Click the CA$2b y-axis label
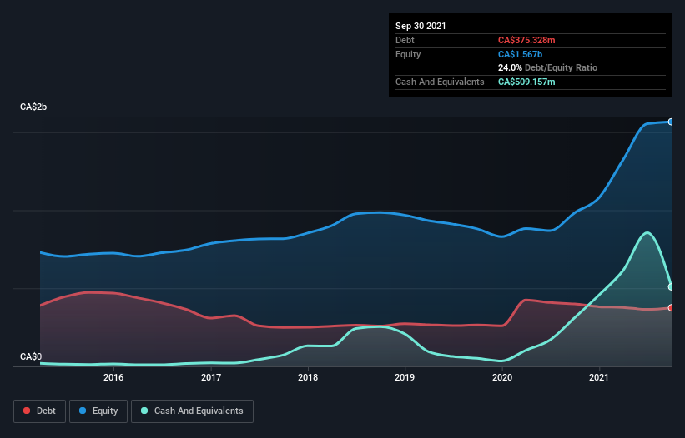Screen dimensions: 685x438 coord(33,107)
